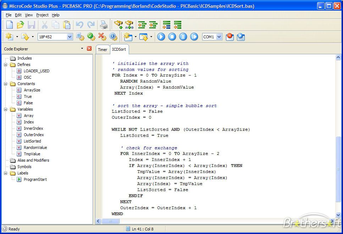This screenshot has height=234, width=343.
Task: Select the RandomValue variable in Code Explorer
Action: point(36,147)
